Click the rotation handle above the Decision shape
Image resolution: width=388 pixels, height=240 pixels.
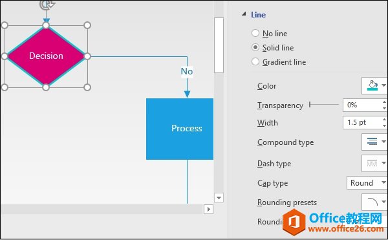(47, 5)
